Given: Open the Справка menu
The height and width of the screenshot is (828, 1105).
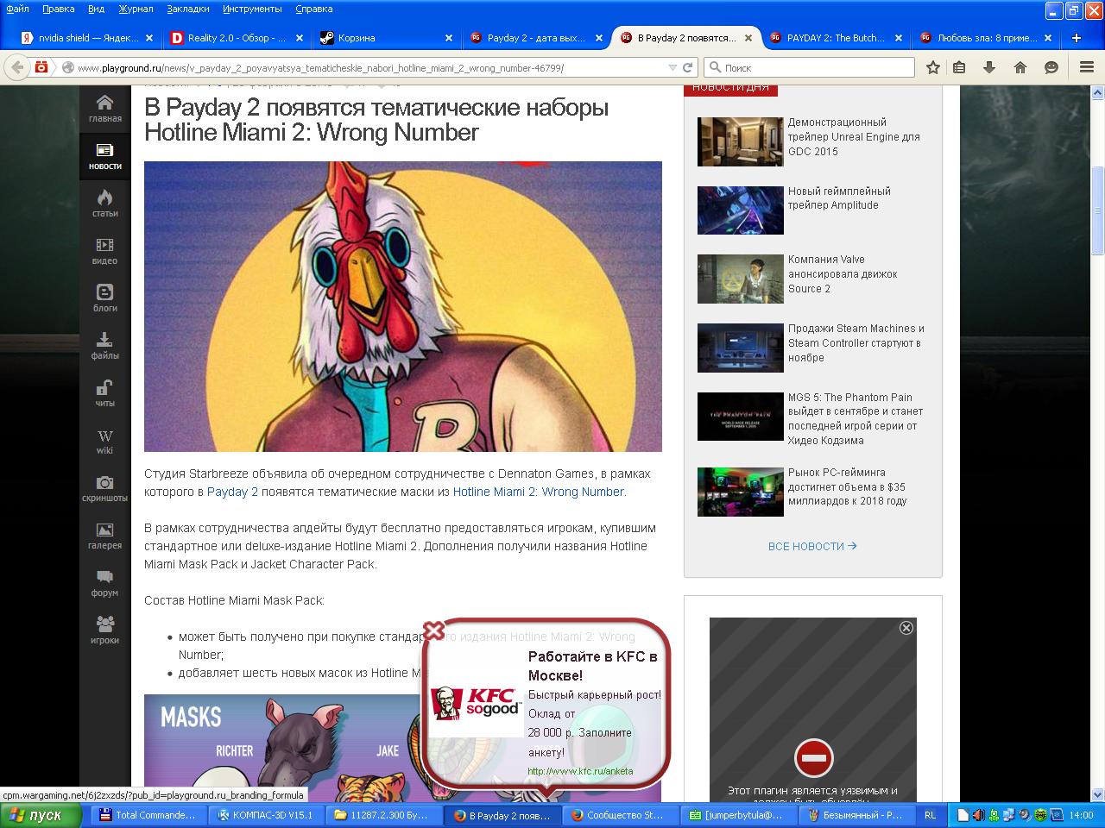Looking at the screenshot, I should [313, 9].
